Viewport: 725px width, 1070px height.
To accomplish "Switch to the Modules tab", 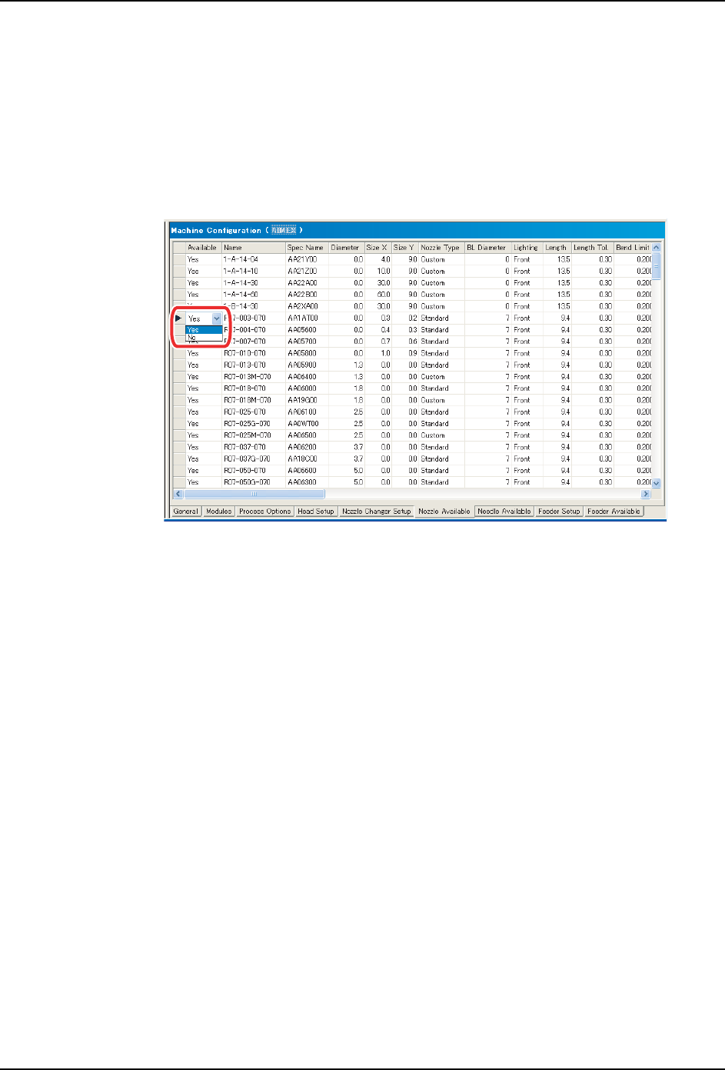I will [218, 512].
